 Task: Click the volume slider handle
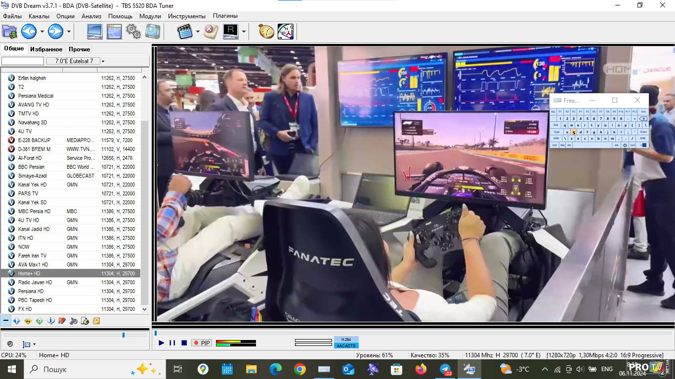point(124,335)
